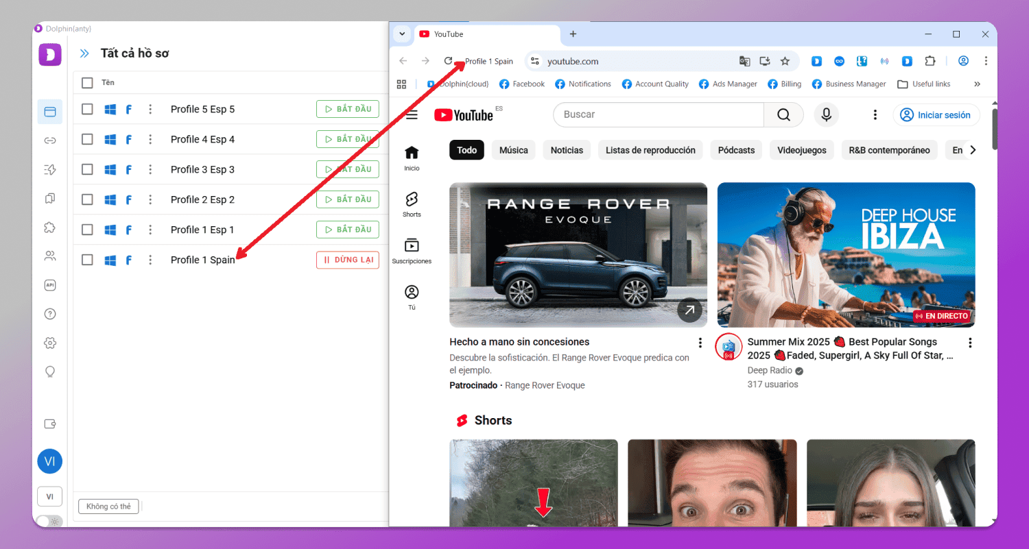This screenshot has width=1029, height=549.
Task: Open the proxies link icon in Dolphin sidebar
Action: pos(50,141)
